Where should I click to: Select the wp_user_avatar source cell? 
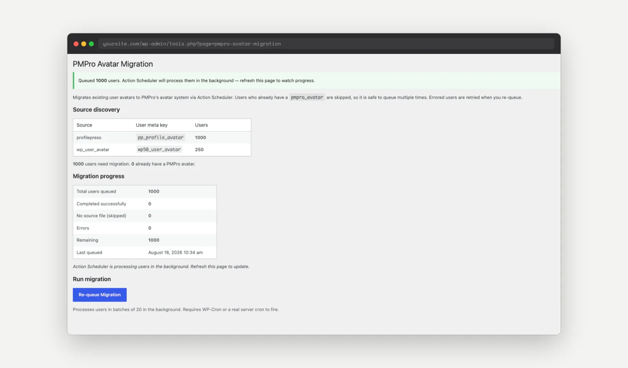[93, 150]
